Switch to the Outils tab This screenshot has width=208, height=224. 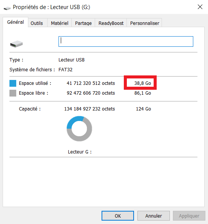coord(37,23)
